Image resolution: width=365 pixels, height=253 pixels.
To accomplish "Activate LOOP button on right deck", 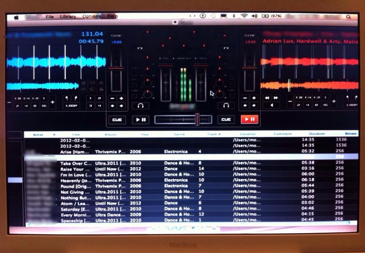I will (352, 105).
